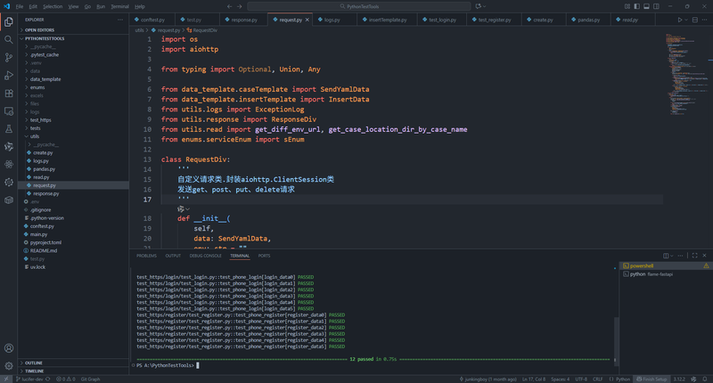713x383 pixels.
Task: Collapse the utils folder
Action: (x=34, y=135)
